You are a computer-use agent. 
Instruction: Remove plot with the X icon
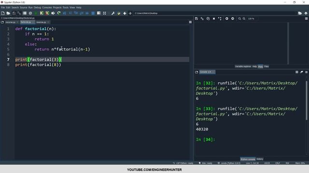(214, 19)
